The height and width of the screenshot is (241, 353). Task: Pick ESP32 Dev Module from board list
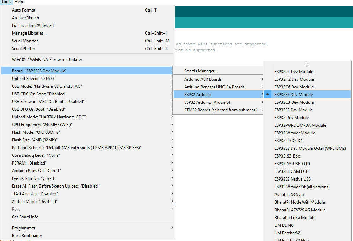click(291, 118)
